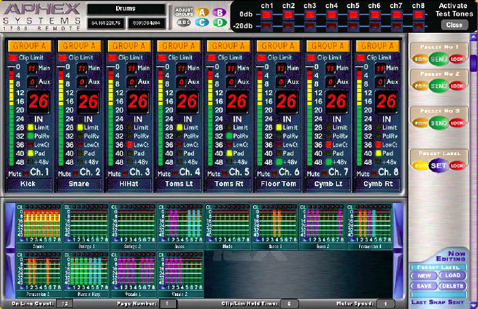Toggle LowCt filter on Ch. 3 HiHat
The image size is (478, 309).
click(x=130, y=146)
